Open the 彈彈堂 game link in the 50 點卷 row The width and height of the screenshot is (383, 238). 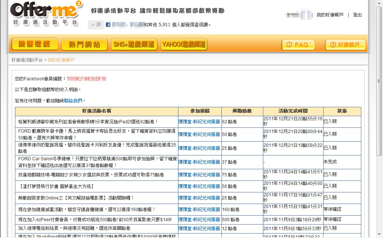coord(199,134)
